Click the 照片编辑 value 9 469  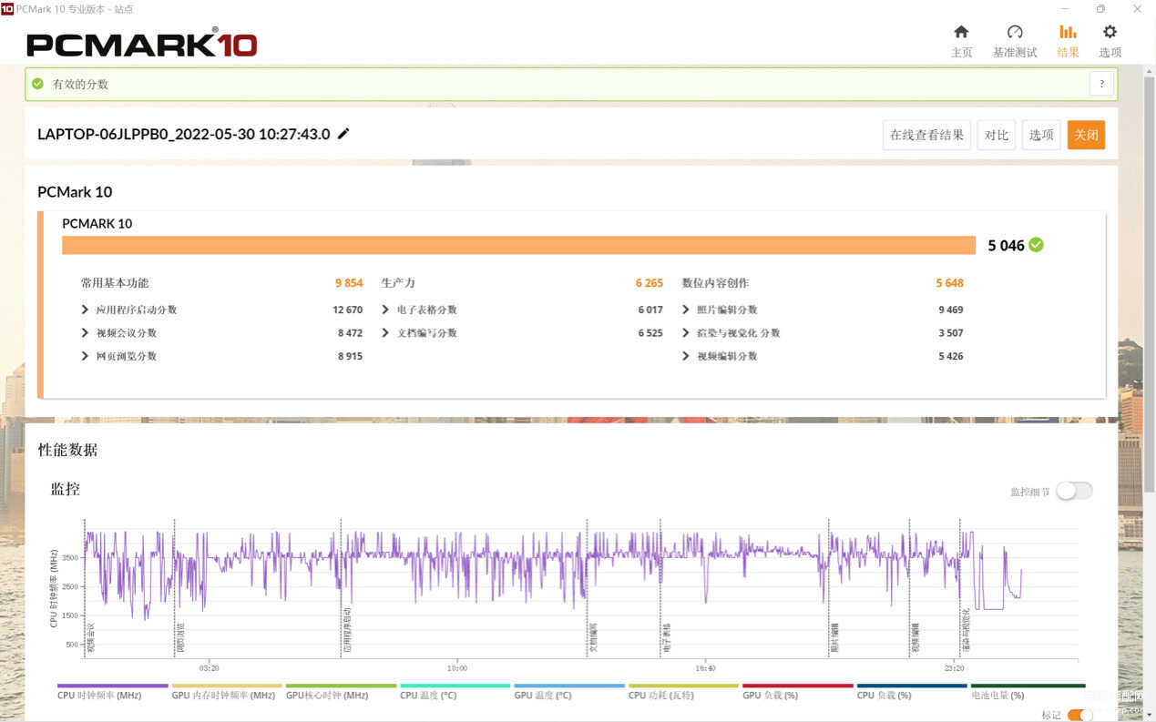[x=950, y=310]
